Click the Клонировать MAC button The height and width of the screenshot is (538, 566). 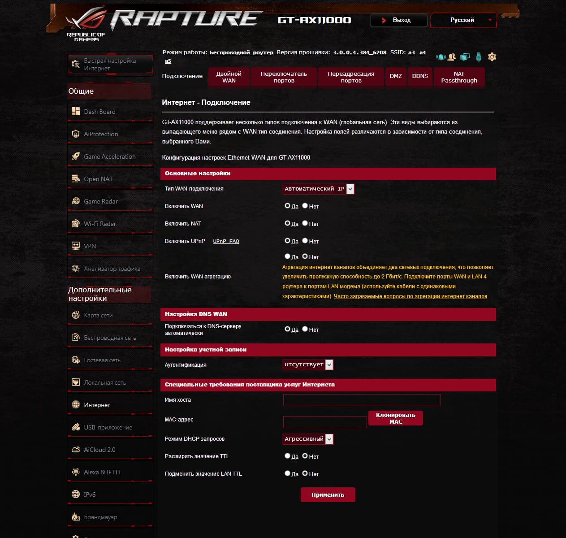[396, 418]
